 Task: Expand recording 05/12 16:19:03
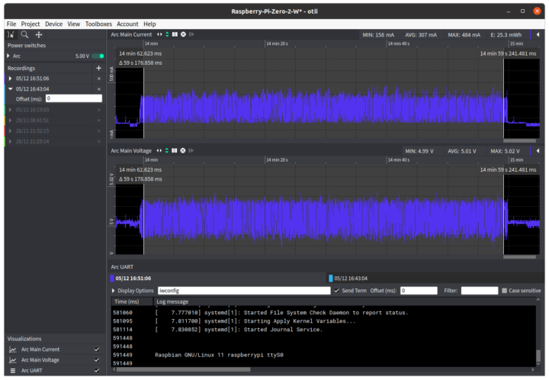click(10, 110)
